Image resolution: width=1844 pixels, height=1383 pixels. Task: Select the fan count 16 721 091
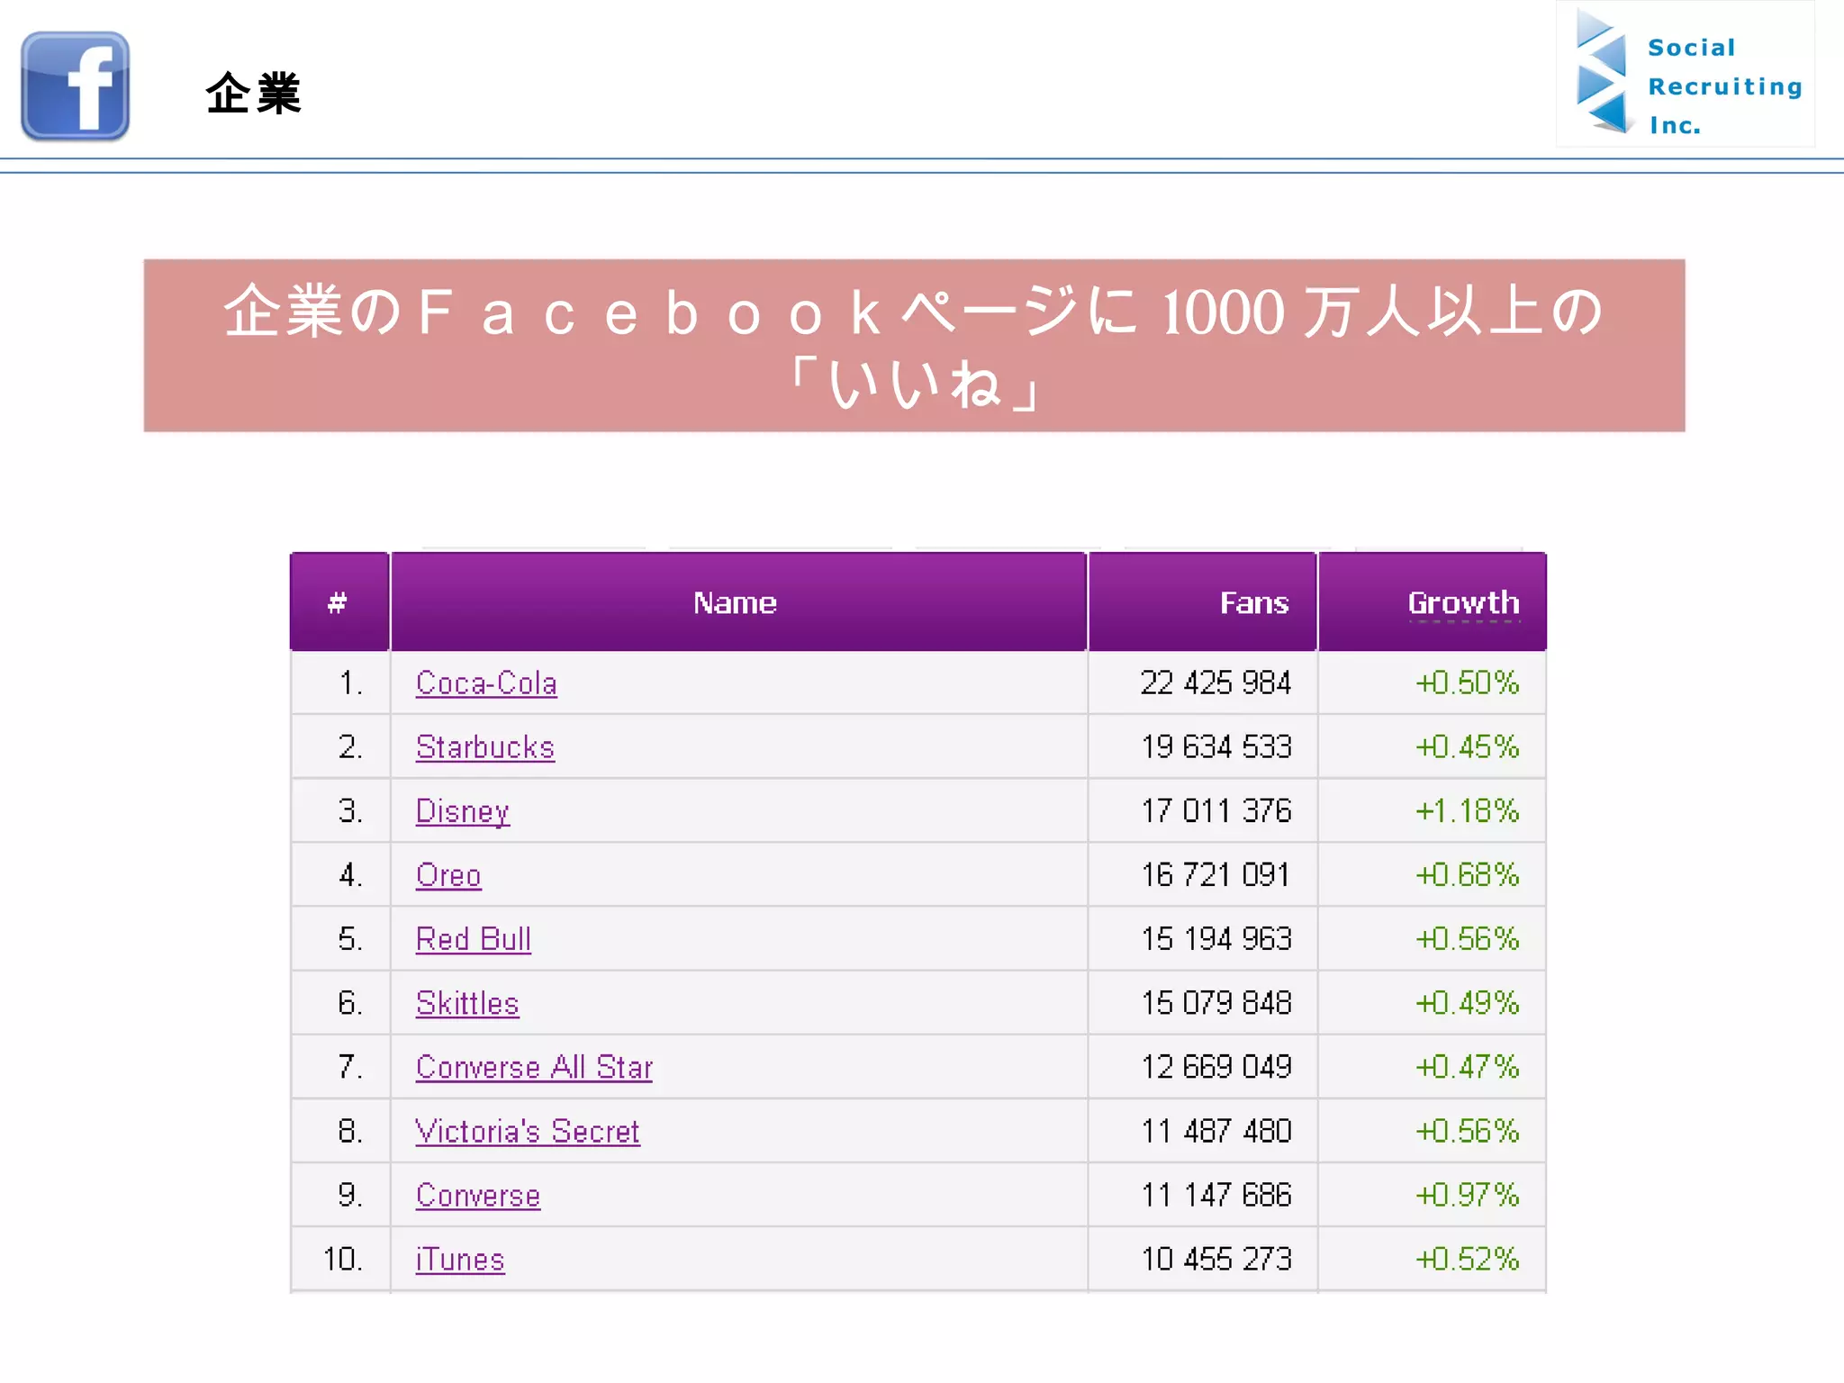click(1216, 874)
